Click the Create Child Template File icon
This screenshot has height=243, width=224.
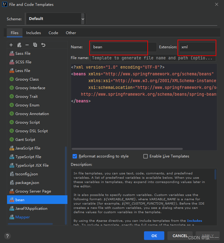pyautogui.click(x=19, y=45)
